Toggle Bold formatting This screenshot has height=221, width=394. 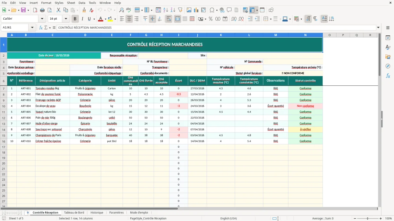75,19
